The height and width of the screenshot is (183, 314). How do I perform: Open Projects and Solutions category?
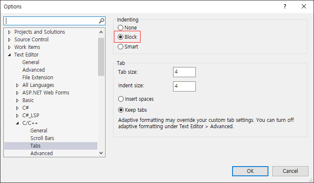pyautogui.click(x=40, y=32)
